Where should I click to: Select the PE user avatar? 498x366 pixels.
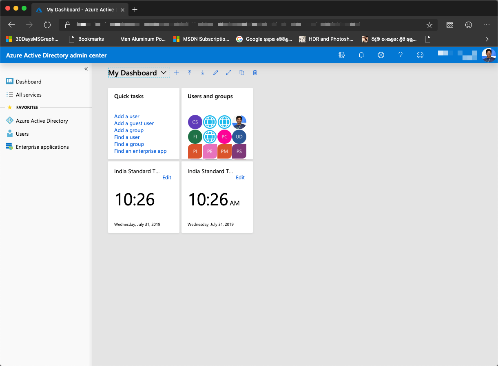210,151
